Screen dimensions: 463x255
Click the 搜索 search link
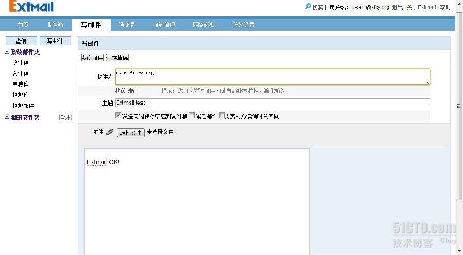(317, 7)
